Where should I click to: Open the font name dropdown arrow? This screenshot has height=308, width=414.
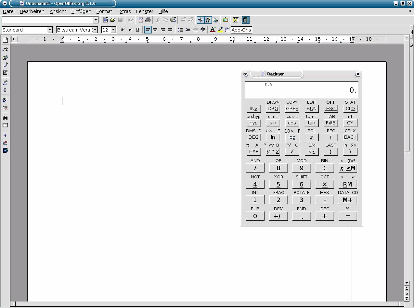click(x=95, y=30)
